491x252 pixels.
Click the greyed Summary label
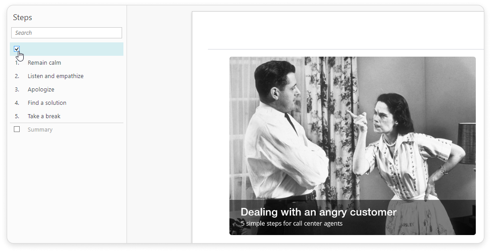pos(40,130)
